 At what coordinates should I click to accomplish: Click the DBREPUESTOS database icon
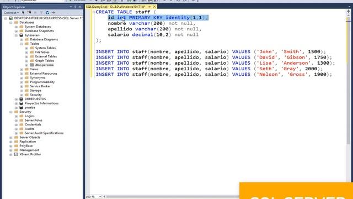(21, 99)
